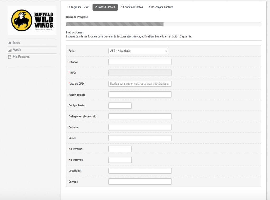Screen dimensions: 270x200
Task: Click the 'Barra de Progreso' label
Action: [77, 17]
